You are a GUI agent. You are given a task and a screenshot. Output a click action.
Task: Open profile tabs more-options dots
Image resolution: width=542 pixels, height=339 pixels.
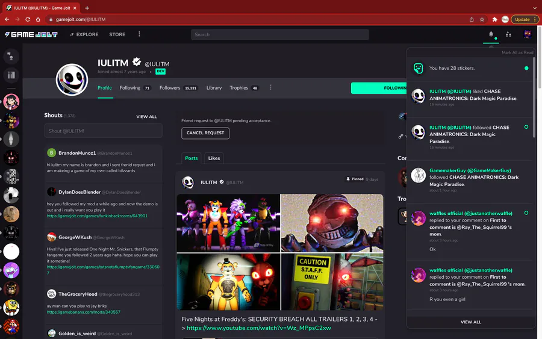tap(270, 87)
